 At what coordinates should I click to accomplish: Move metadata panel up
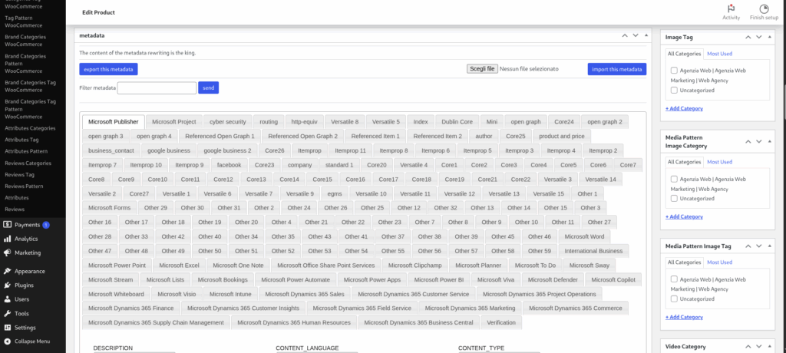625,35
